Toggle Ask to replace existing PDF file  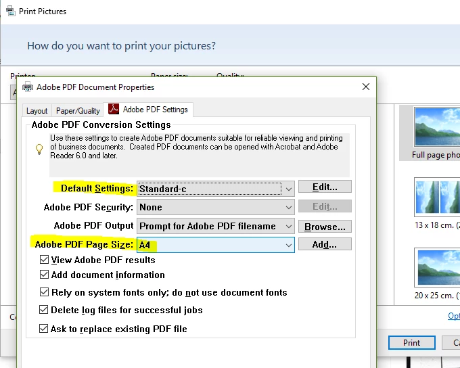click(44, 328)
